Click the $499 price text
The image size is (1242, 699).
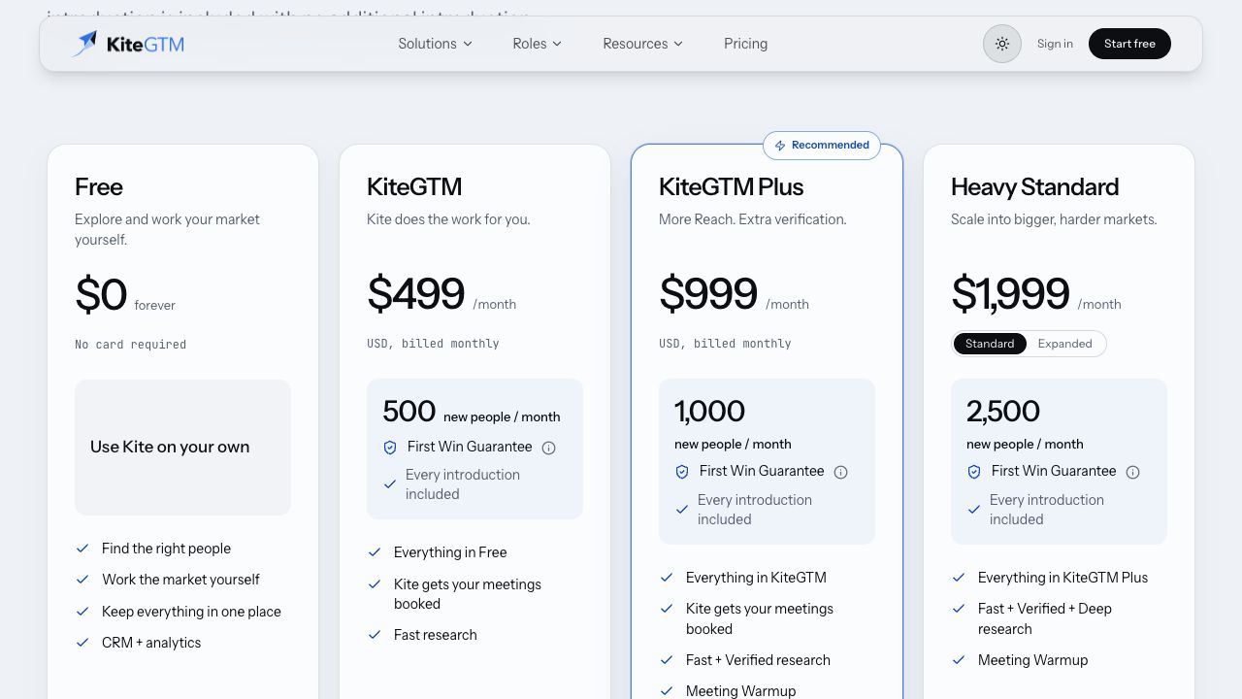(415, 293)
